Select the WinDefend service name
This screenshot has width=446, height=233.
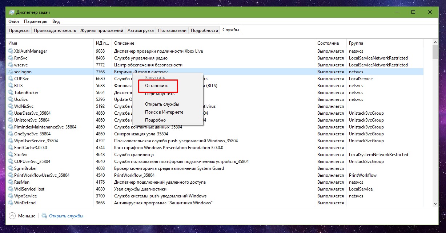pos(25,203)
